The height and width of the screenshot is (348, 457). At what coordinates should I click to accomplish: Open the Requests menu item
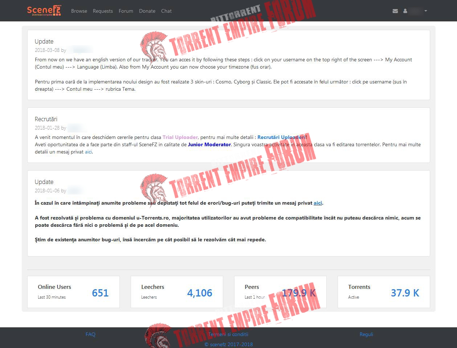click(x=103, y=11)
